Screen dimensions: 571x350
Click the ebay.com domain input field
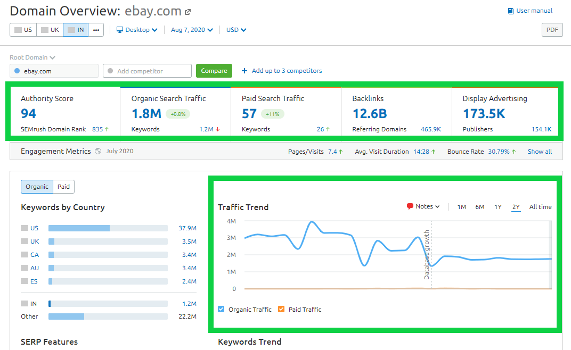[x=54, y=71]
